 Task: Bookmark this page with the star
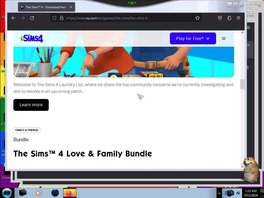click(197, 18)
